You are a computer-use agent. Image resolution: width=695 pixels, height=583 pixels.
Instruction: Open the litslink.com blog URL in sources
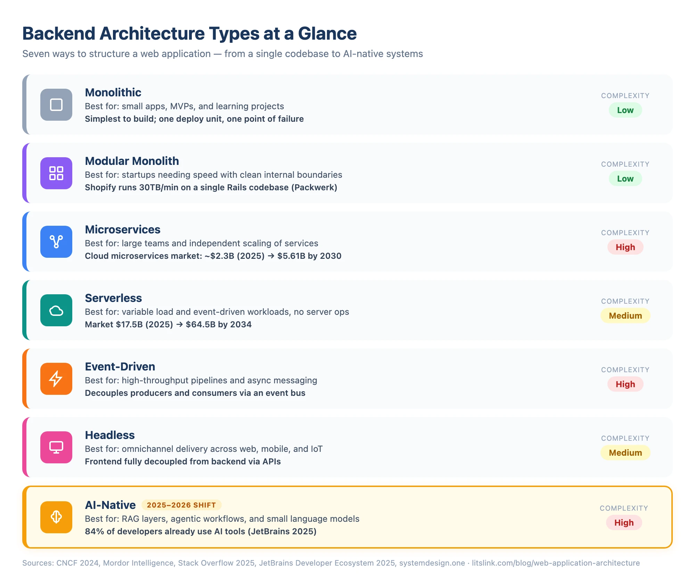[x=556, y=563]
